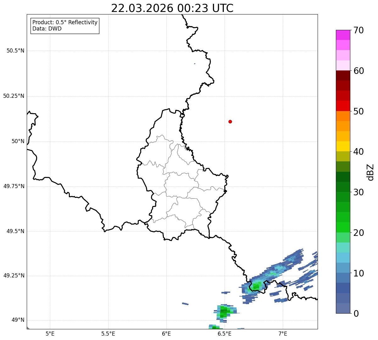Viewport: 378px width, 340px height.
Task: Click the "6.5°E" longitude label
Action: coord(225,333)
